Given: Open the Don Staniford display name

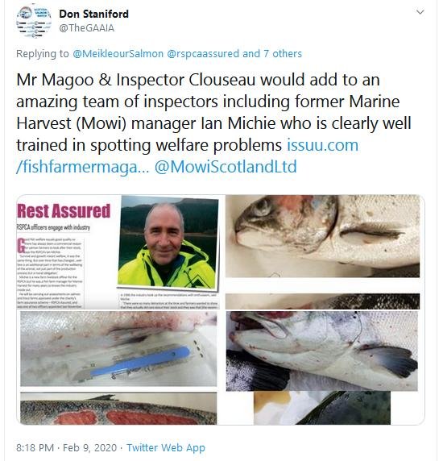Looking at the screenshot, I should 93,14.
